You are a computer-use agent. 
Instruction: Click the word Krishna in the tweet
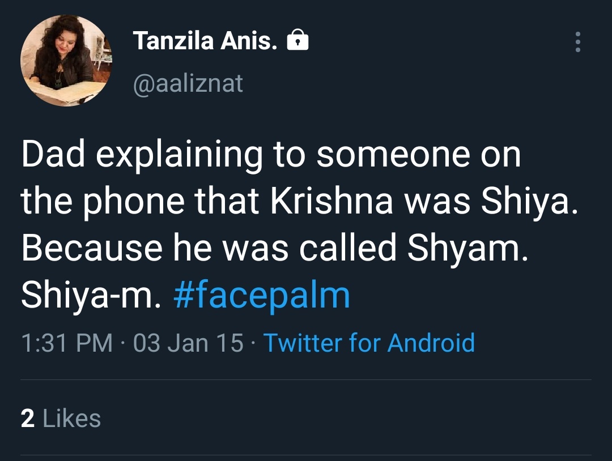coord(331,203)
